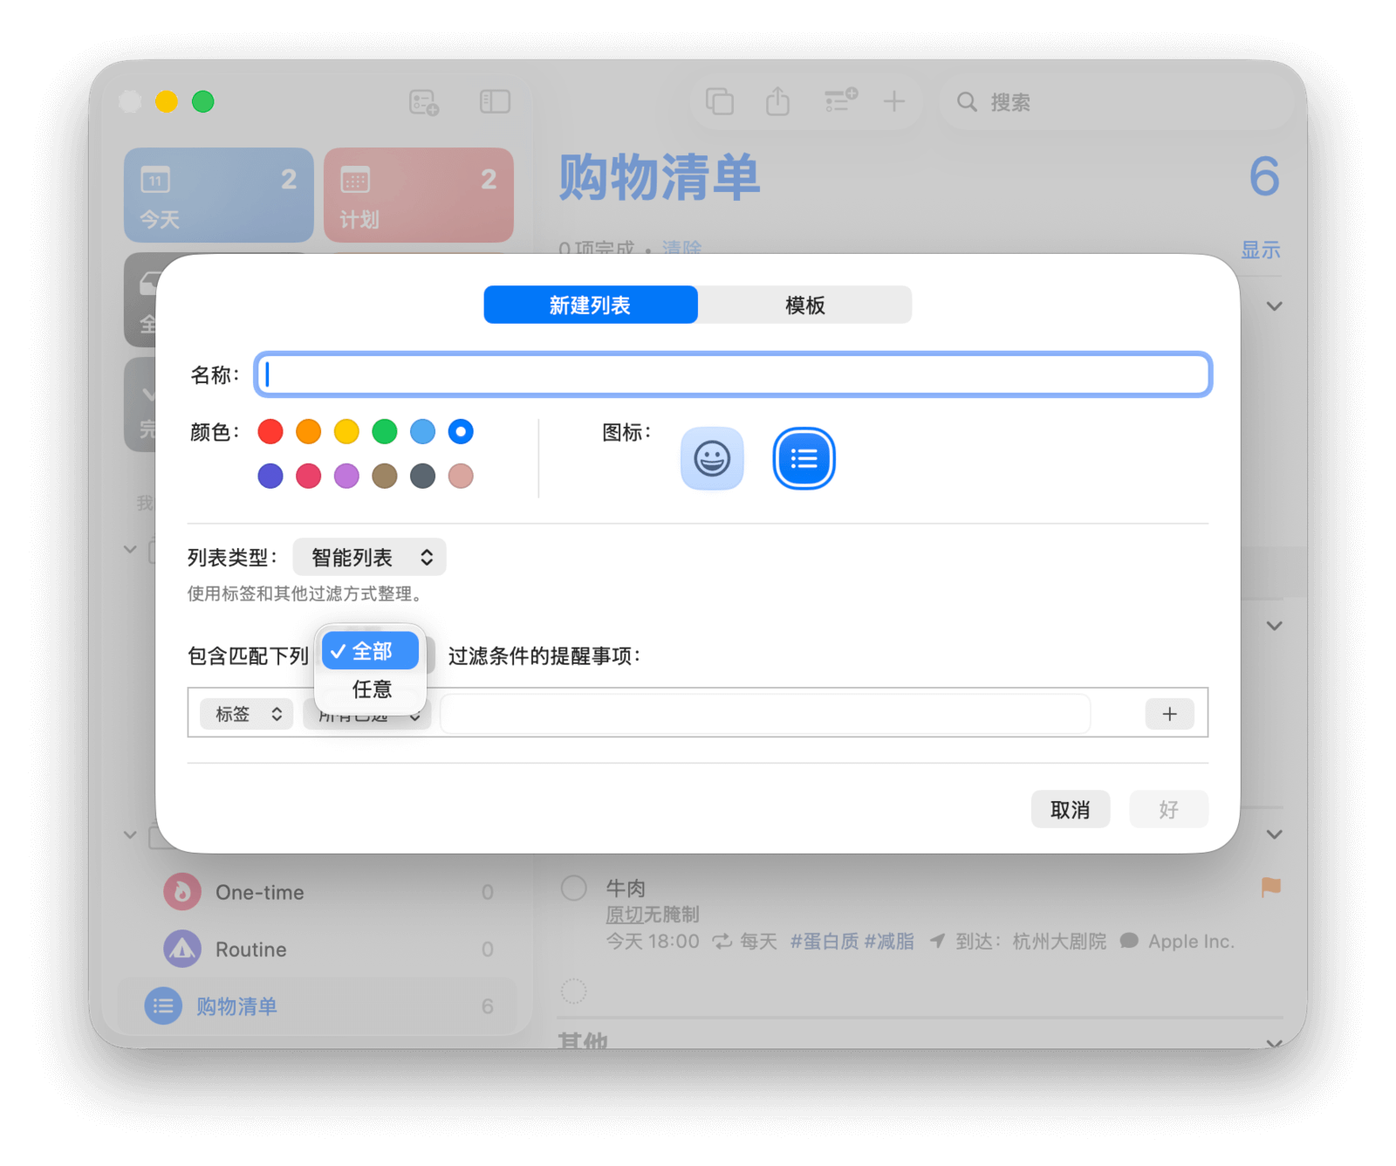Choose 任意 from the match menu
The height and width of the screenshot is (1166, 1396).
pyautogui.click(x=371, y=689)
